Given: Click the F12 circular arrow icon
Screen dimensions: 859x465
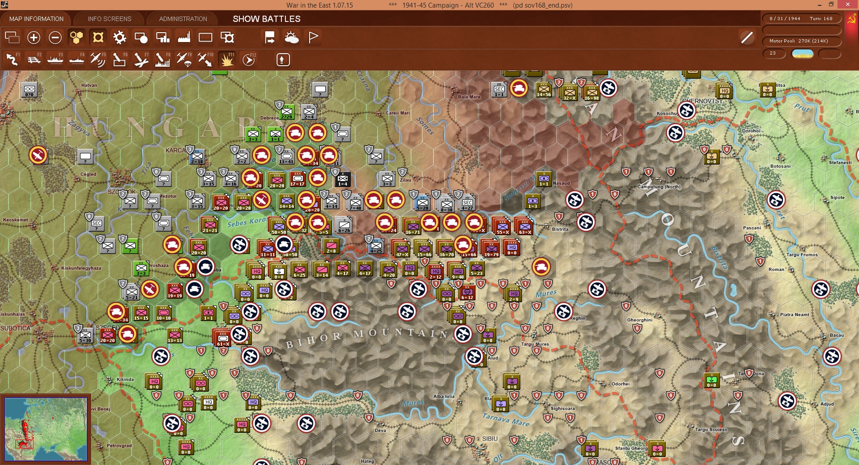Looking at the screenshot, I should (249, 59).
